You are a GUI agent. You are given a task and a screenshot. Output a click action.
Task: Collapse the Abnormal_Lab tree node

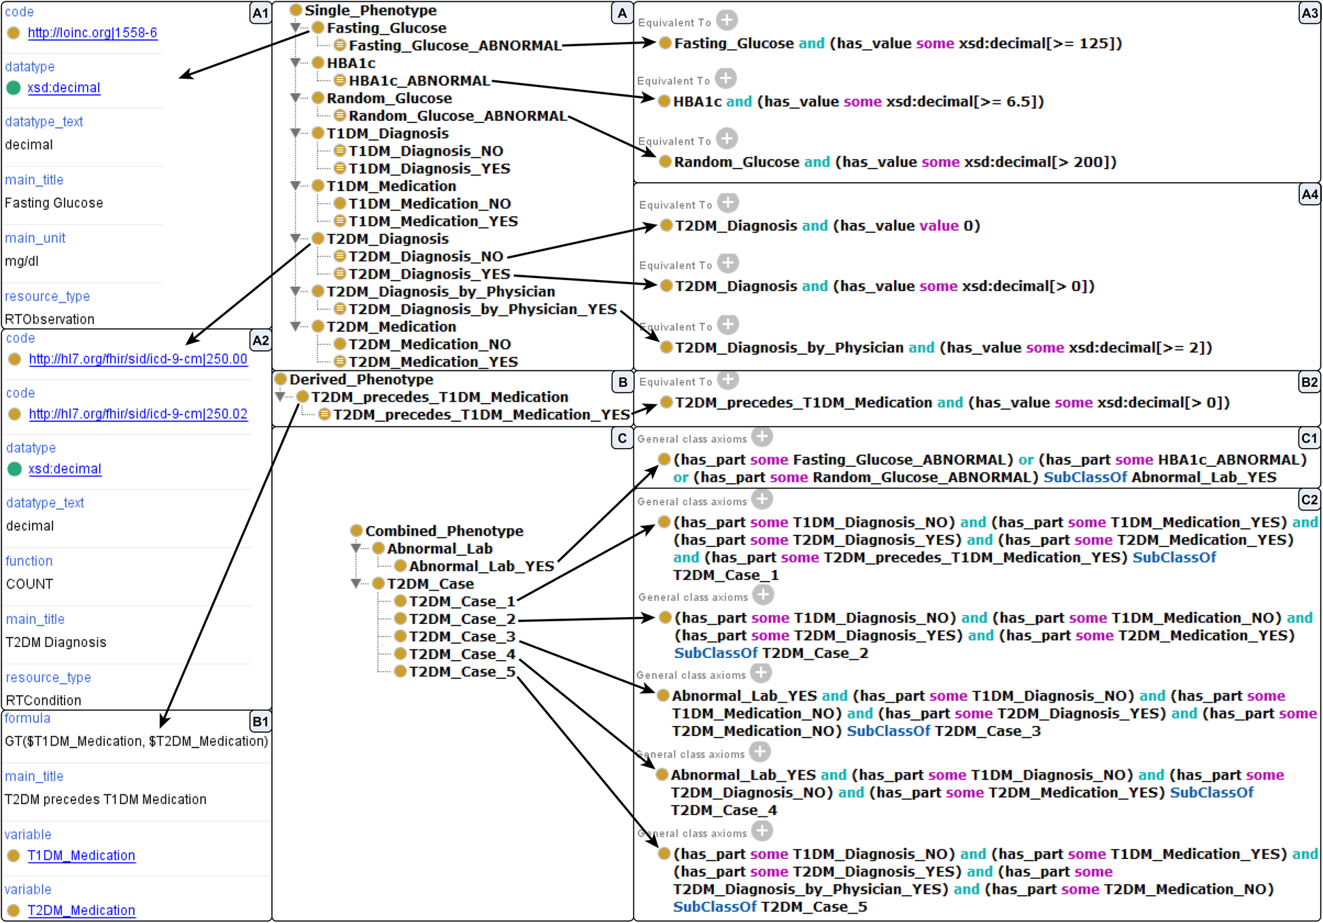click(x=356, y=548)
